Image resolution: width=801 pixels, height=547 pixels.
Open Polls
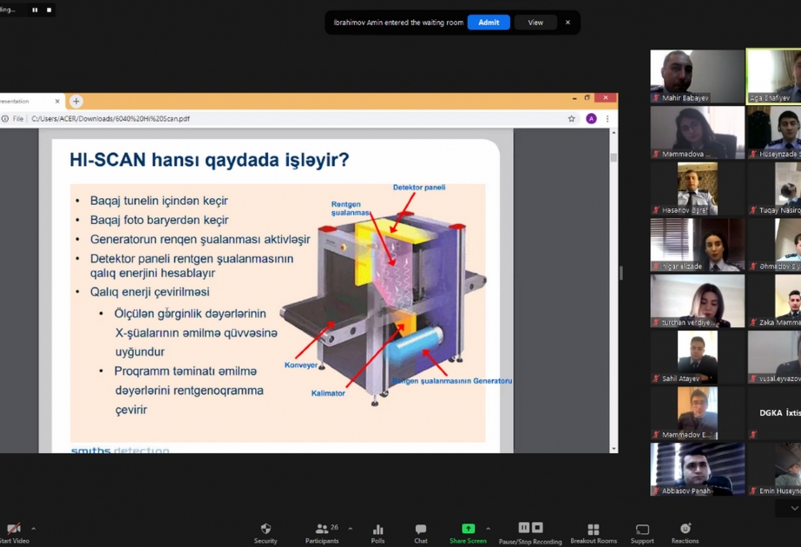click(x=378, y=533)
